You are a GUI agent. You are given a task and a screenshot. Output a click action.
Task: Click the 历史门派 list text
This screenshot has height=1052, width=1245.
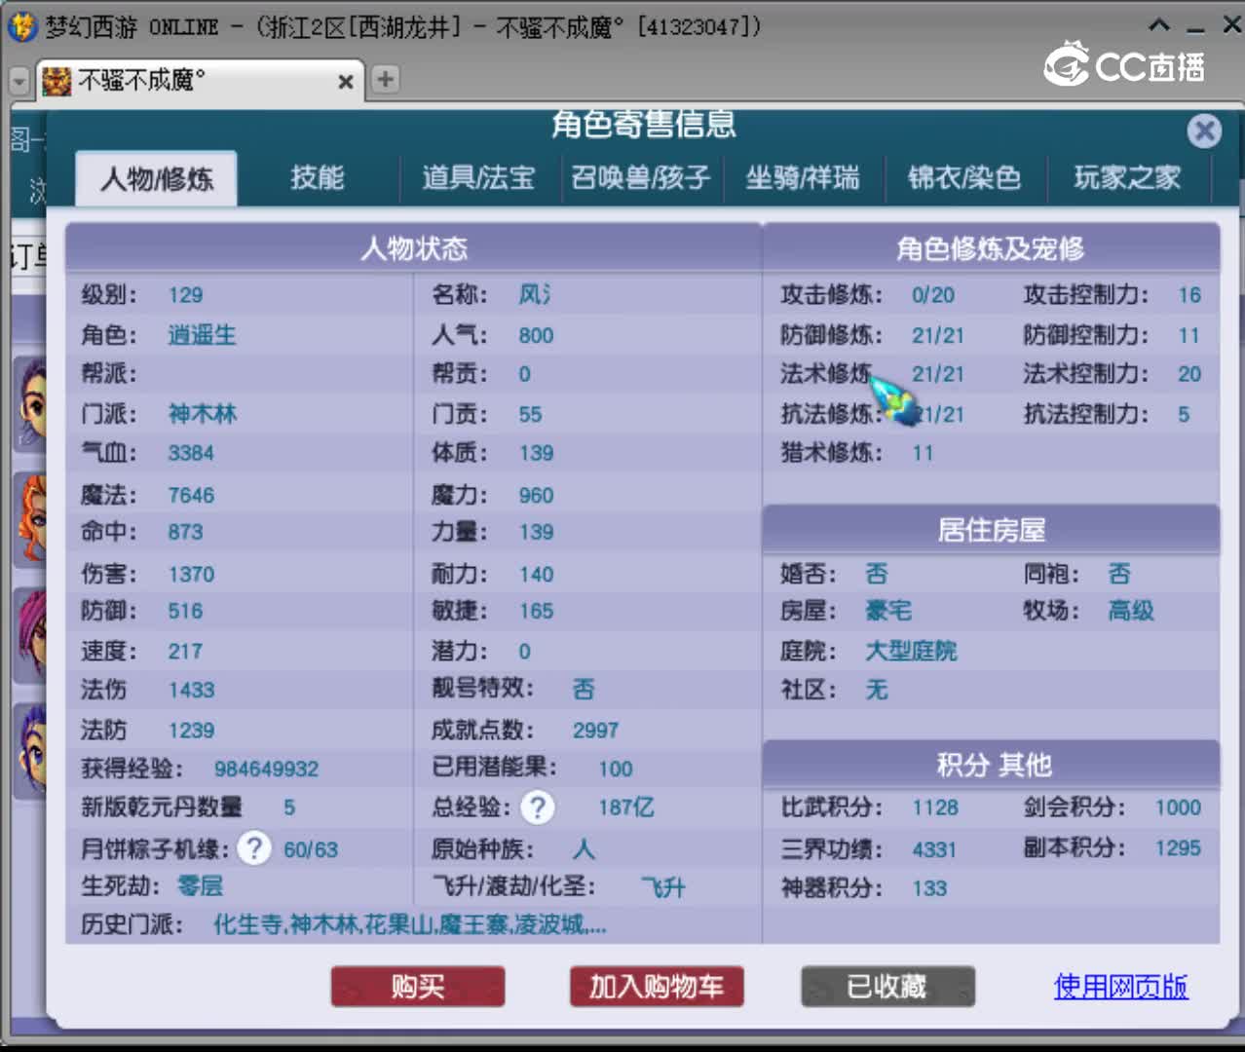(410, 924)
